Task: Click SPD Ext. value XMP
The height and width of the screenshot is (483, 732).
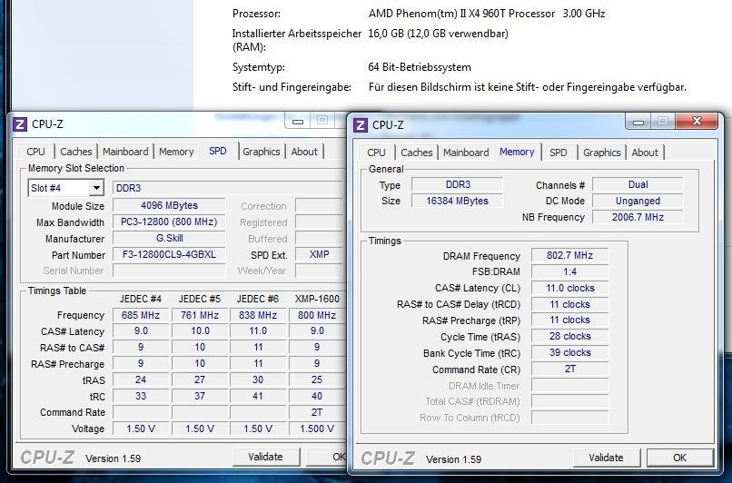Action: click(x=320, y=255)
